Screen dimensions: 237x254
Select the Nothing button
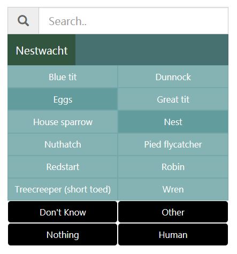pos(63,235)
